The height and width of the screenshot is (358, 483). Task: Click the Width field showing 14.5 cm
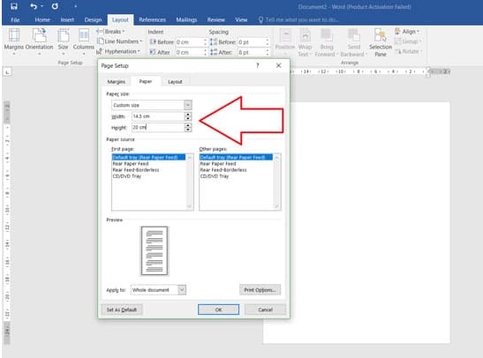[158, 116]
